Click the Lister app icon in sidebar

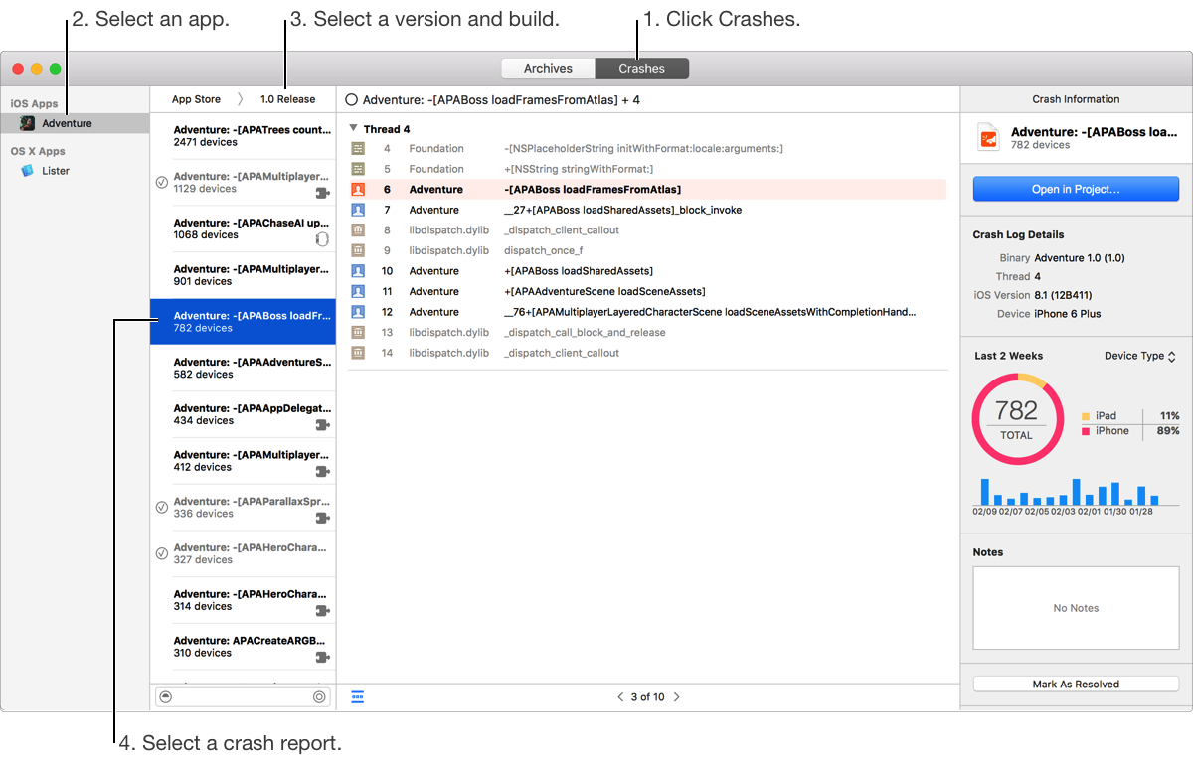28,171
